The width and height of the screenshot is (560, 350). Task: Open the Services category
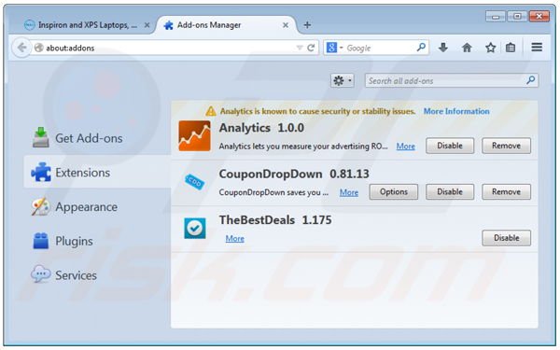[x=64, y=275]
